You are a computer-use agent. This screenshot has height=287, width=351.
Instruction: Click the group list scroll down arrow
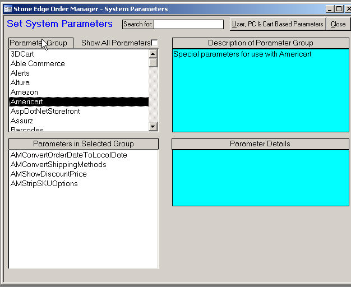coord(153,127)
